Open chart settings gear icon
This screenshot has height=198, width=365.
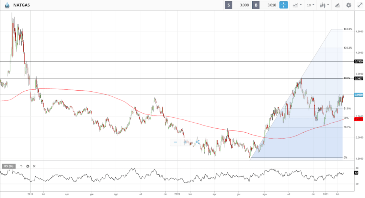pyautogui.click(x=349, y=5)
